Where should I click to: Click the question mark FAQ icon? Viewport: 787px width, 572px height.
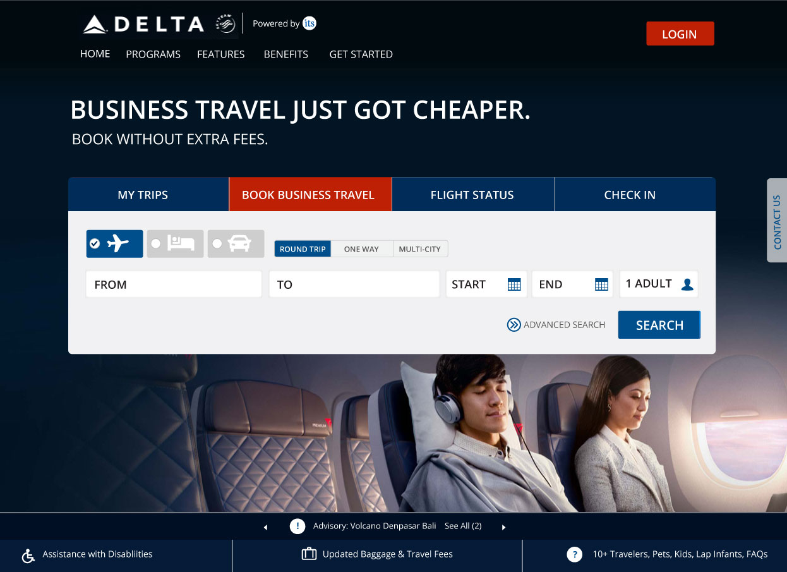pyautogui.click(x=574, y=554)
